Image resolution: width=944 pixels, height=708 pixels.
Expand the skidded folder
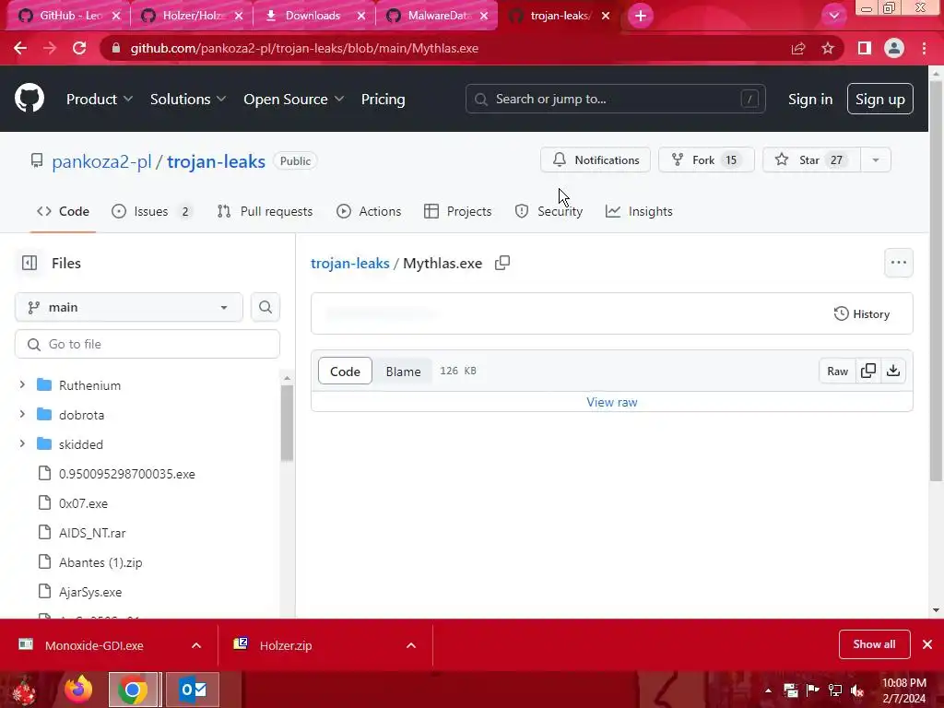[22, 443]
